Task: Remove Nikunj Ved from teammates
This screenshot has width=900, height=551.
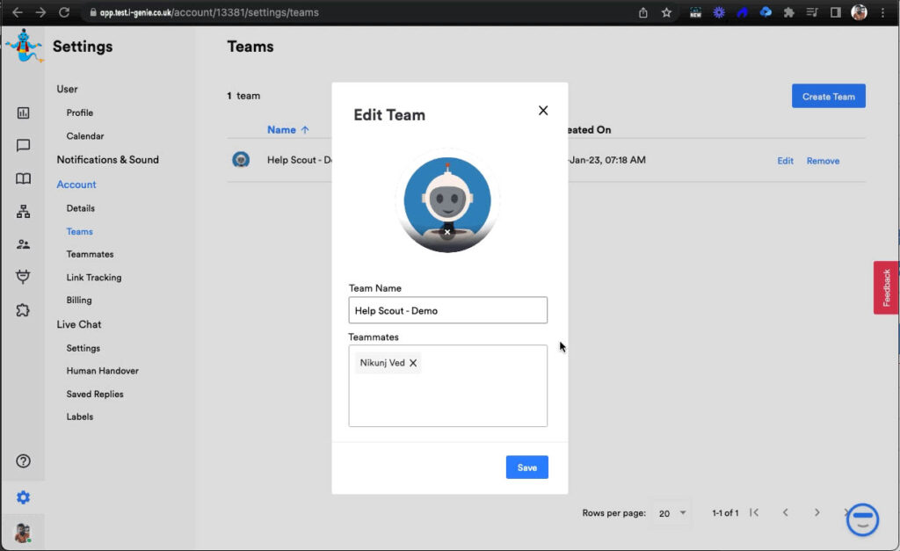Action: pyautogui.click(x=413, y=363)
